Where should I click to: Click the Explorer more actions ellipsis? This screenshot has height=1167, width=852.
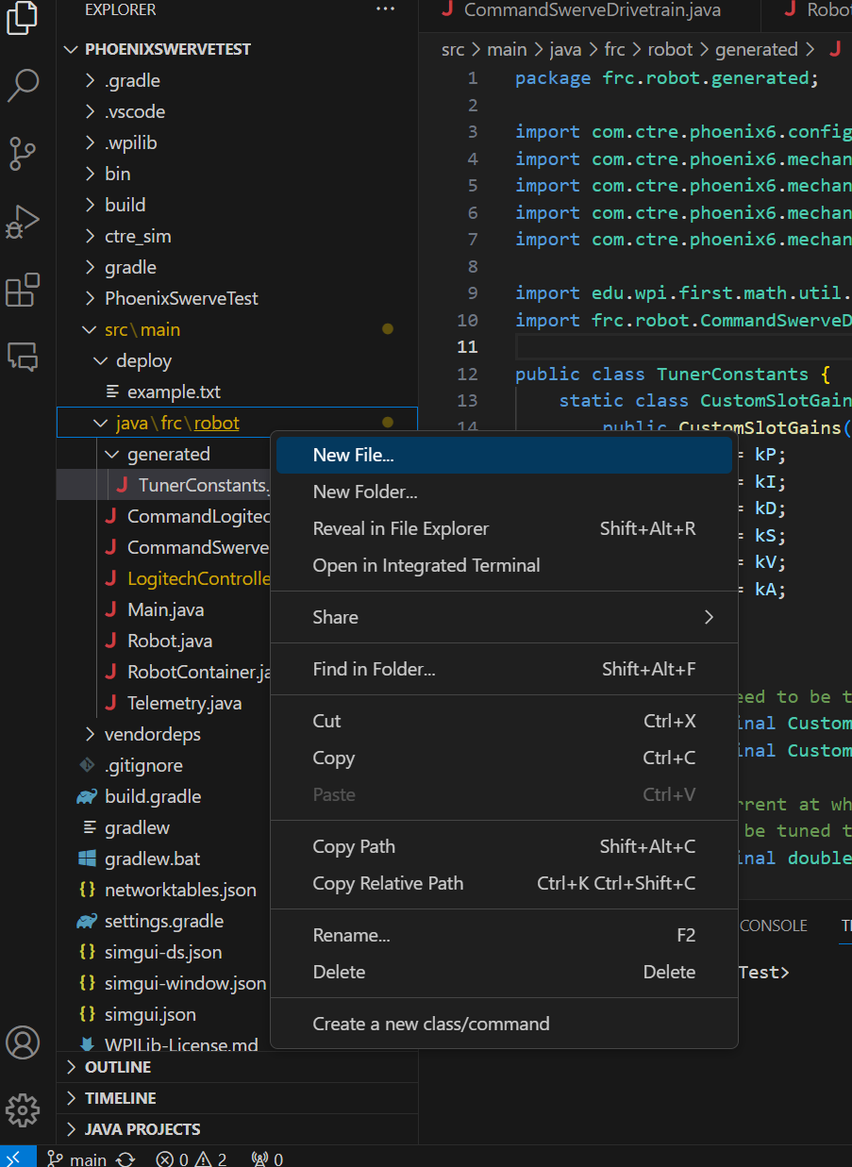(385, 9)
